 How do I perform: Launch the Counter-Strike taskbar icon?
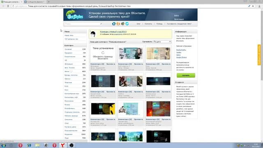click(x=46, y=145)
